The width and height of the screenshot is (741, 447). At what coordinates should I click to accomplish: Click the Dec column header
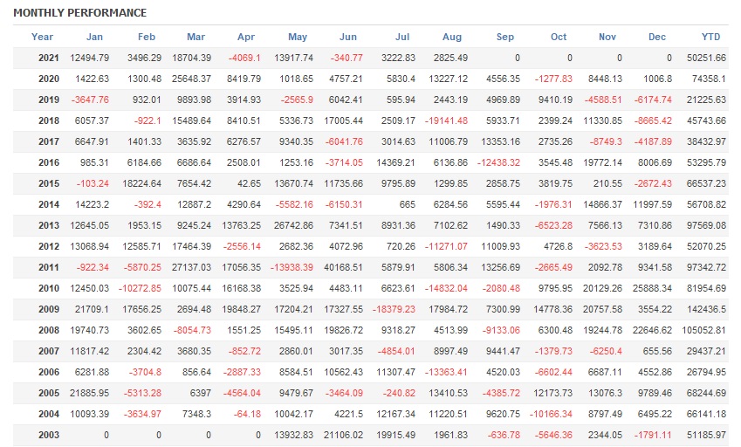[657, 37]
